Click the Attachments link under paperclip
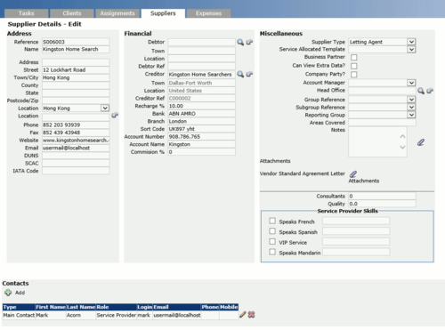 click(x=364, y=181)
